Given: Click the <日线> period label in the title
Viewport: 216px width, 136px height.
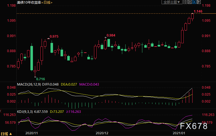Looking at the screenshot, I should pos(47,3).
